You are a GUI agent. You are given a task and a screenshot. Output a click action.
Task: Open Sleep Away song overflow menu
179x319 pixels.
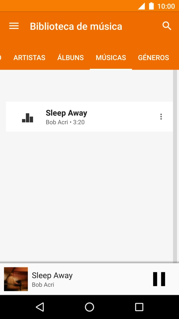(161, 117)
